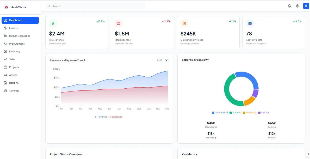Open Sales via its sidebar icon

point(5,59)
